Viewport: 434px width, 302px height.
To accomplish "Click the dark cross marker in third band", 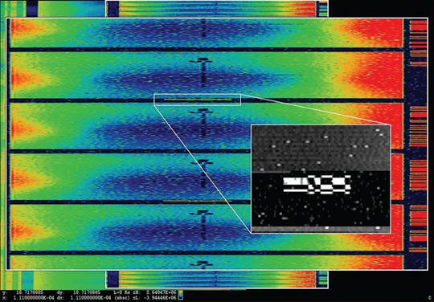I will (203, 122).
